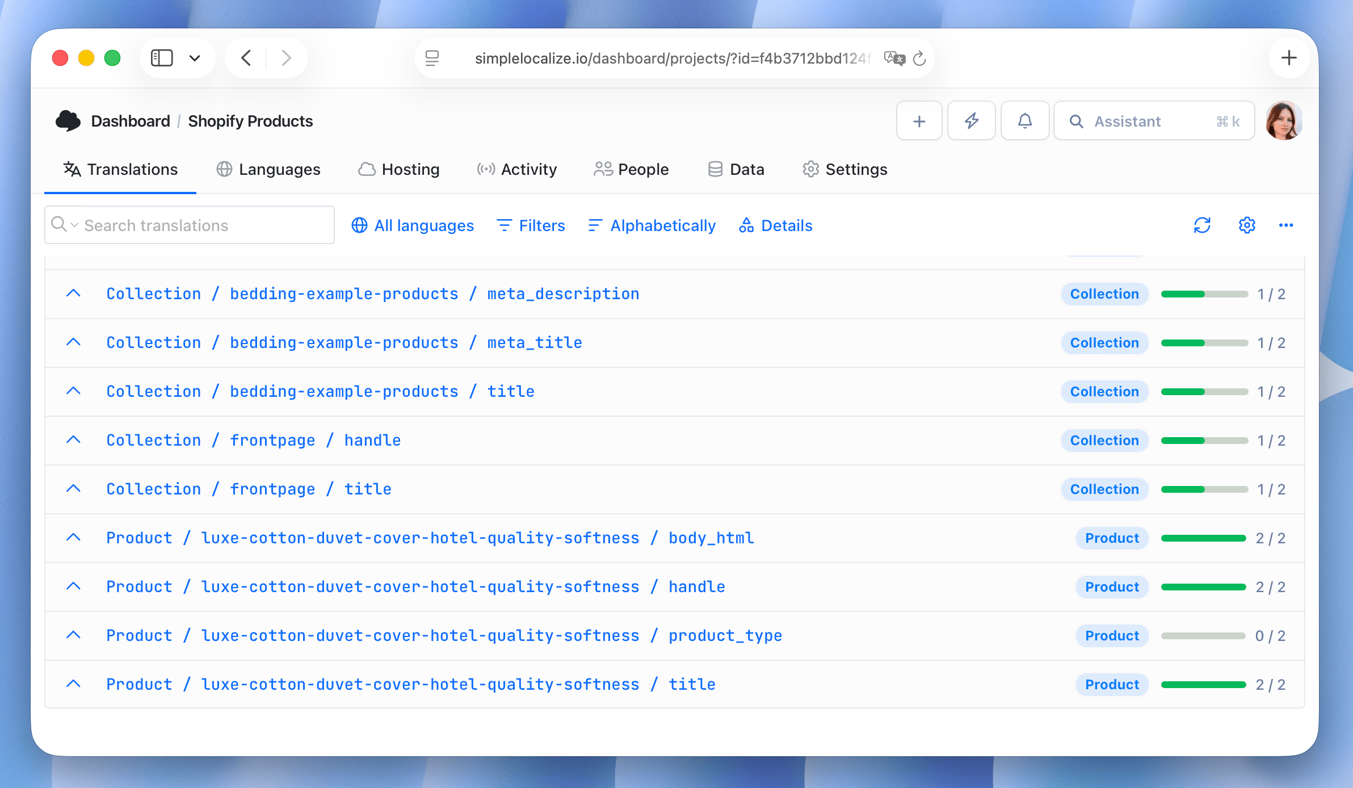Open notifications with the bell icon

click(1025, 120)
